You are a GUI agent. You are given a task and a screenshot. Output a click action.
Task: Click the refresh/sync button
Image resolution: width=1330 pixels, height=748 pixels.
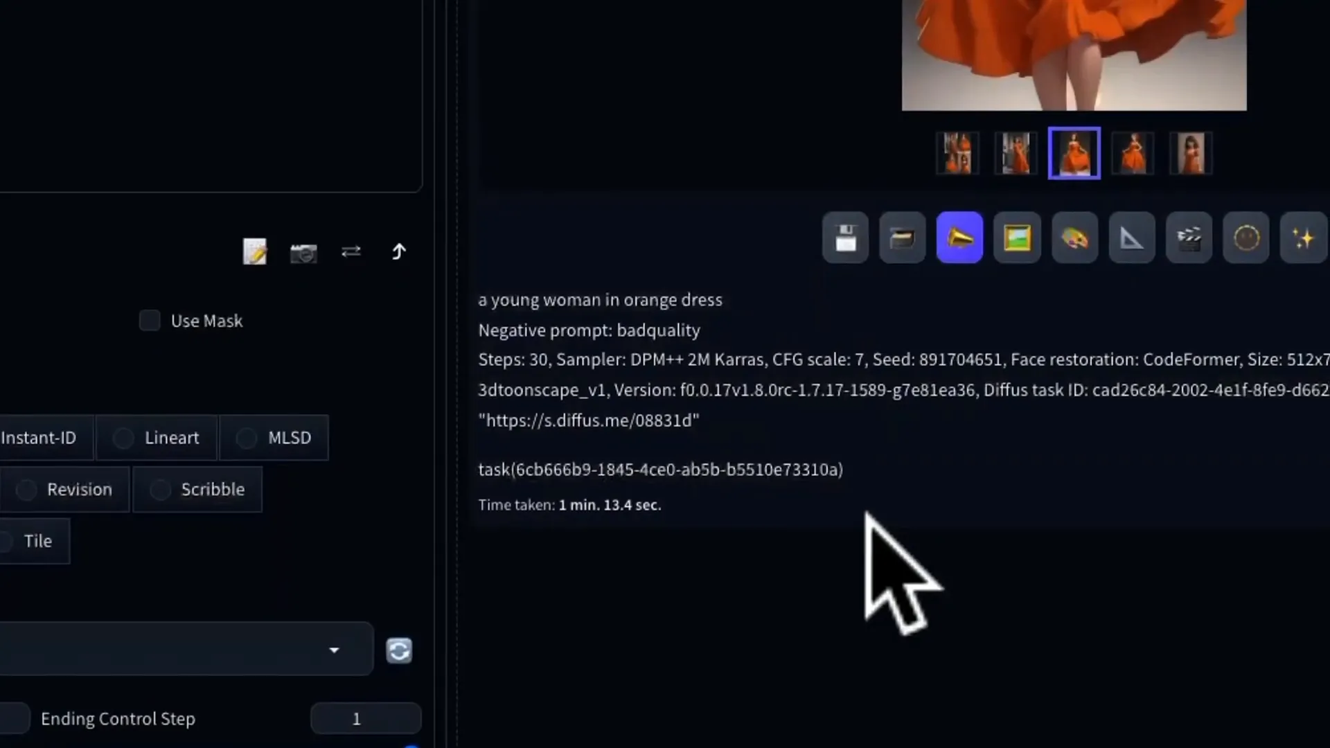(x=399, y=650)
